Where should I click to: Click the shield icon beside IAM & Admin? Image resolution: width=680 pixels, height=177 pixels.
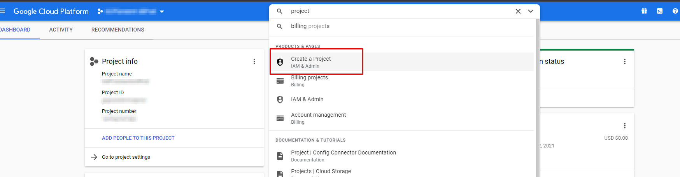pyautogui.click(x=280, y=99)
